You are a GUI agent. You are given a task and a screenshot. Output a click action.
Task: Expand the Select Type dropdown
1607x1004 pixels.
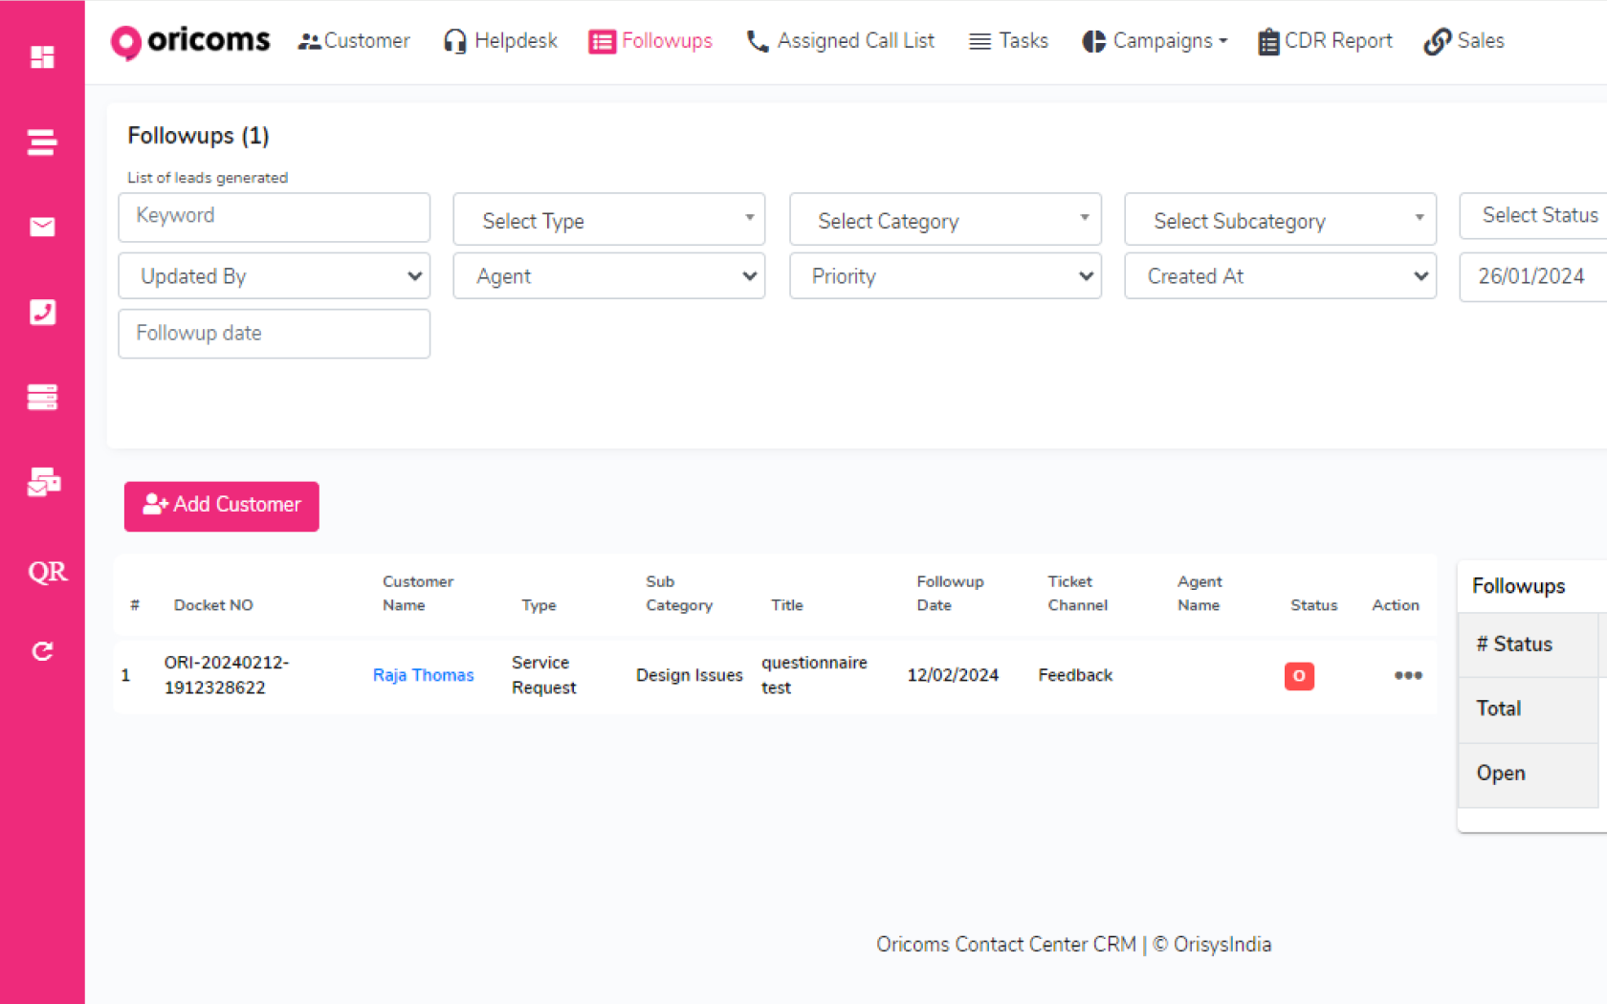608,221
